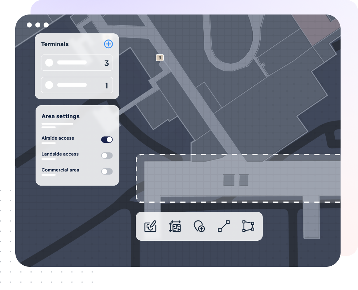Select the add location pin tool

click(199, 226)
